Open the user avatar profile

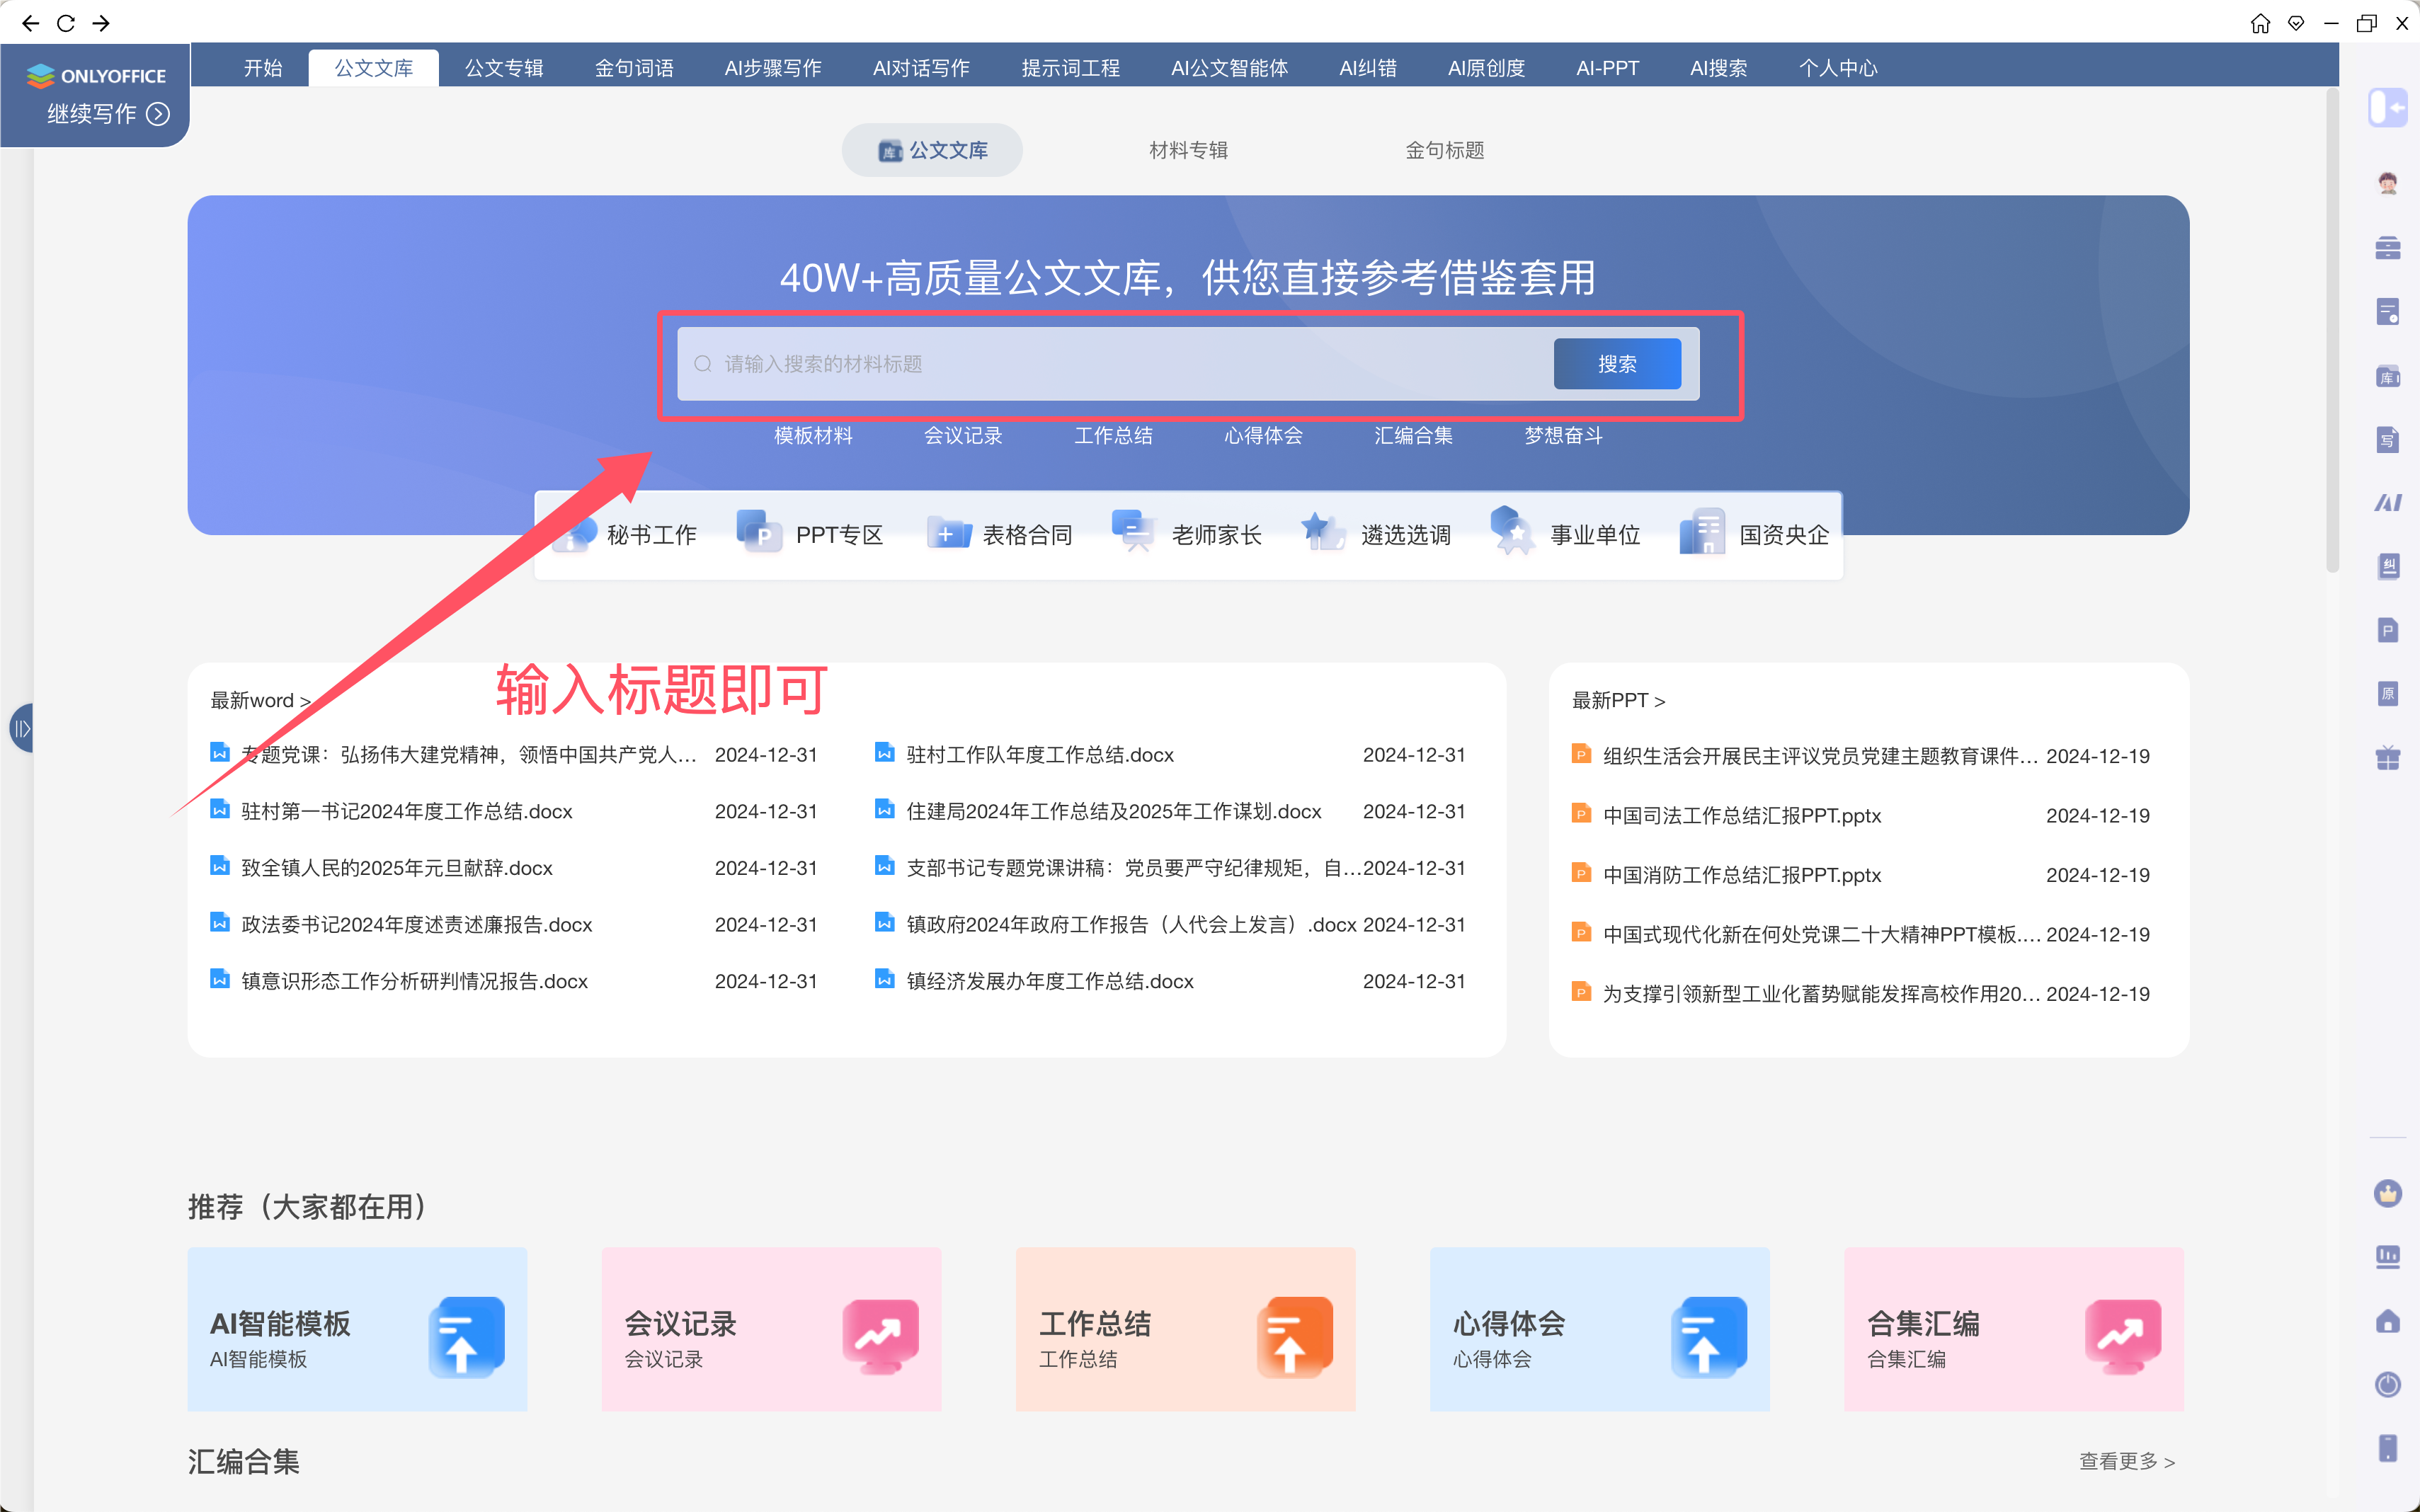[2388, 183]
